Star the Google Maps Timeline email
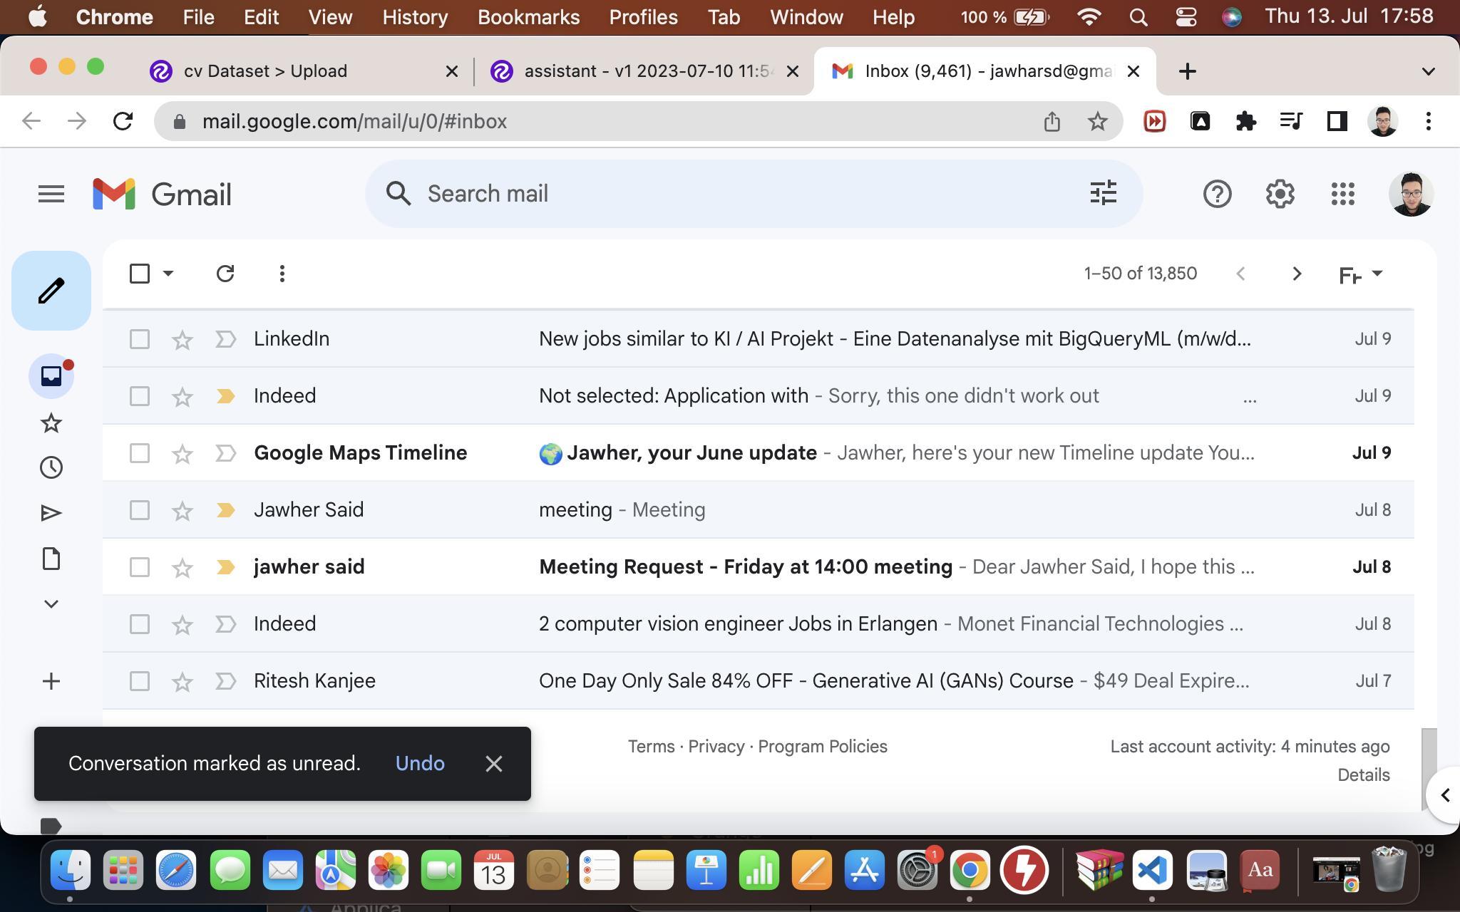 point(182,453)
